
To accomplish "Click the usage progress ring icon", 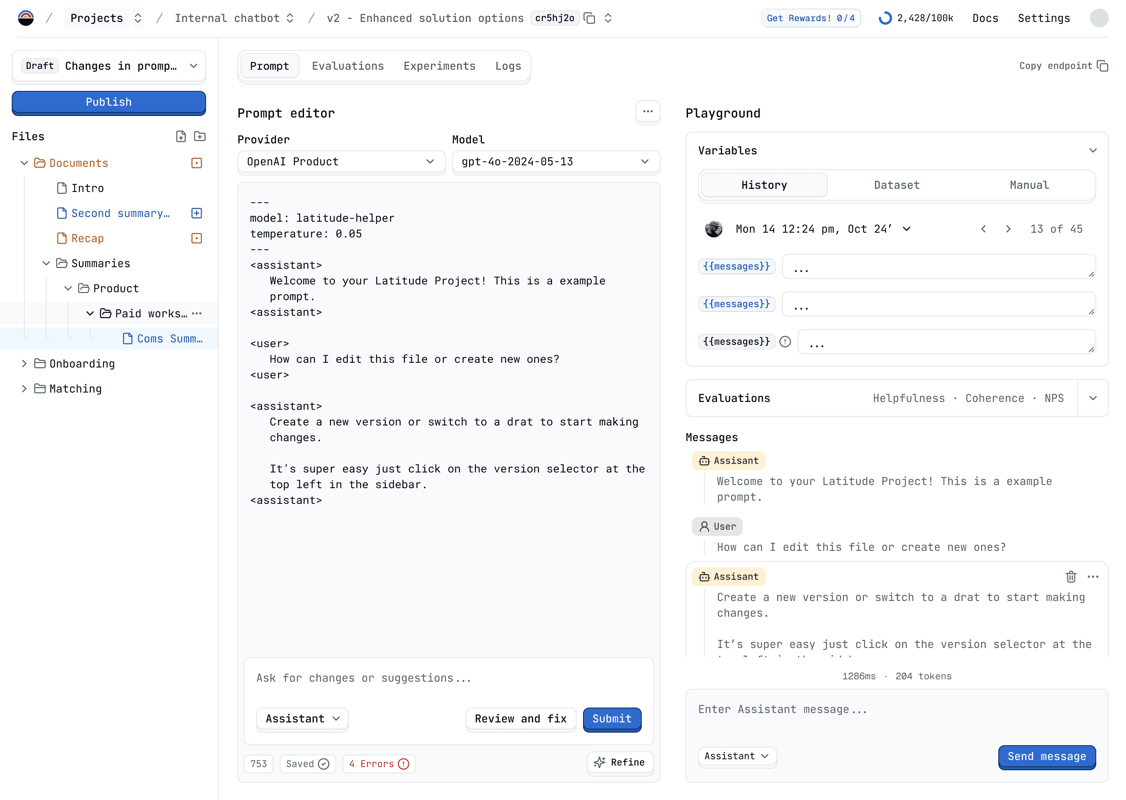I will 885,18.
